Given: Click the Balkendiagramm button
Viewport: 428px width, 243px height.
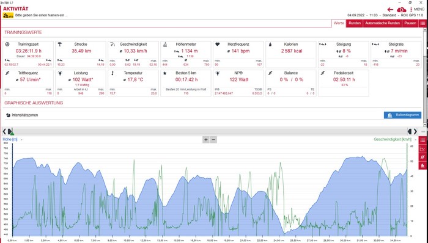Looking at the screenshot, I should click(x=402, y=115).
